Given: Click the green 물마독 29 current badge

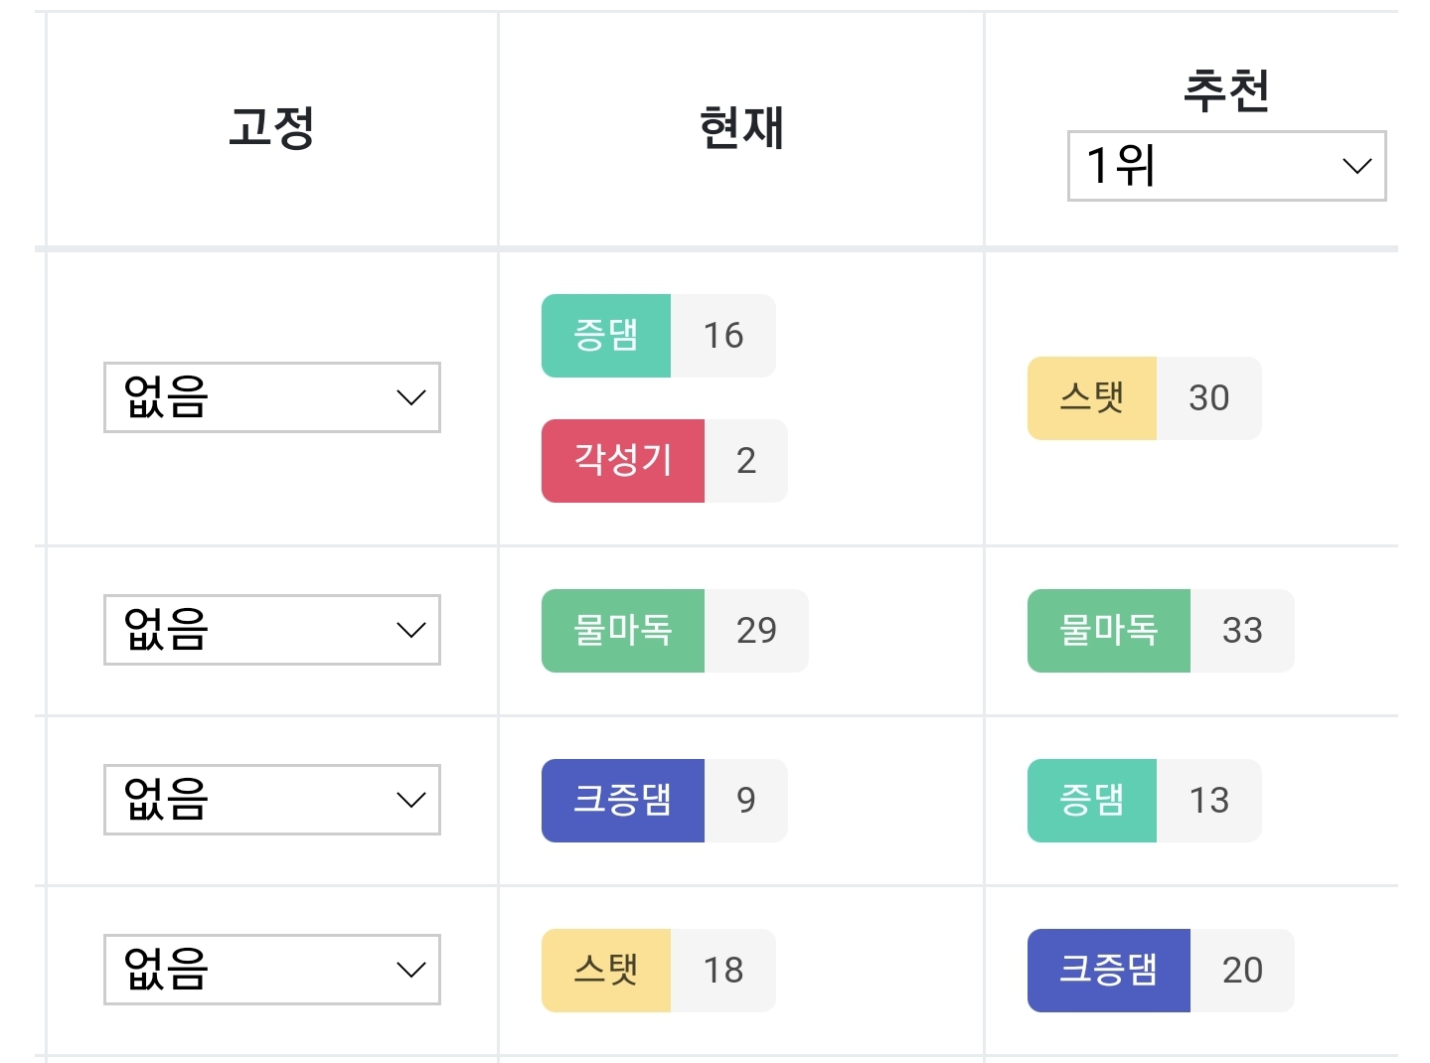Looking at the screenshot, I should coord(675,631).
